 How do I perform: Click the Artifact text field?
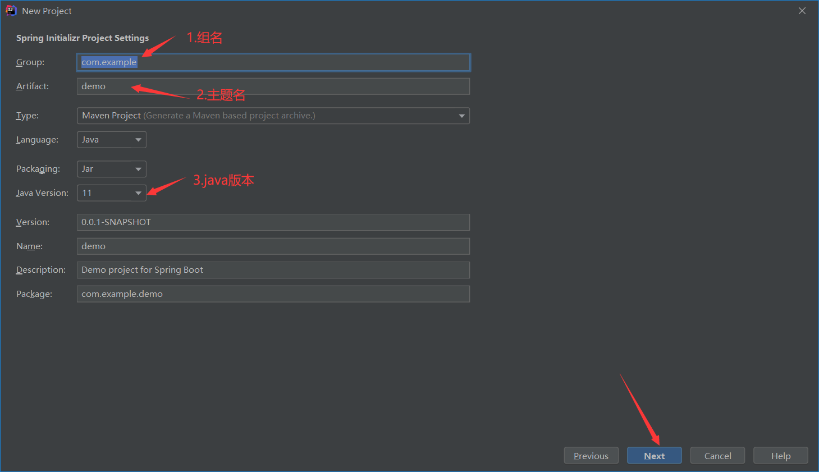pyautogui.click(x=273, y=86)
